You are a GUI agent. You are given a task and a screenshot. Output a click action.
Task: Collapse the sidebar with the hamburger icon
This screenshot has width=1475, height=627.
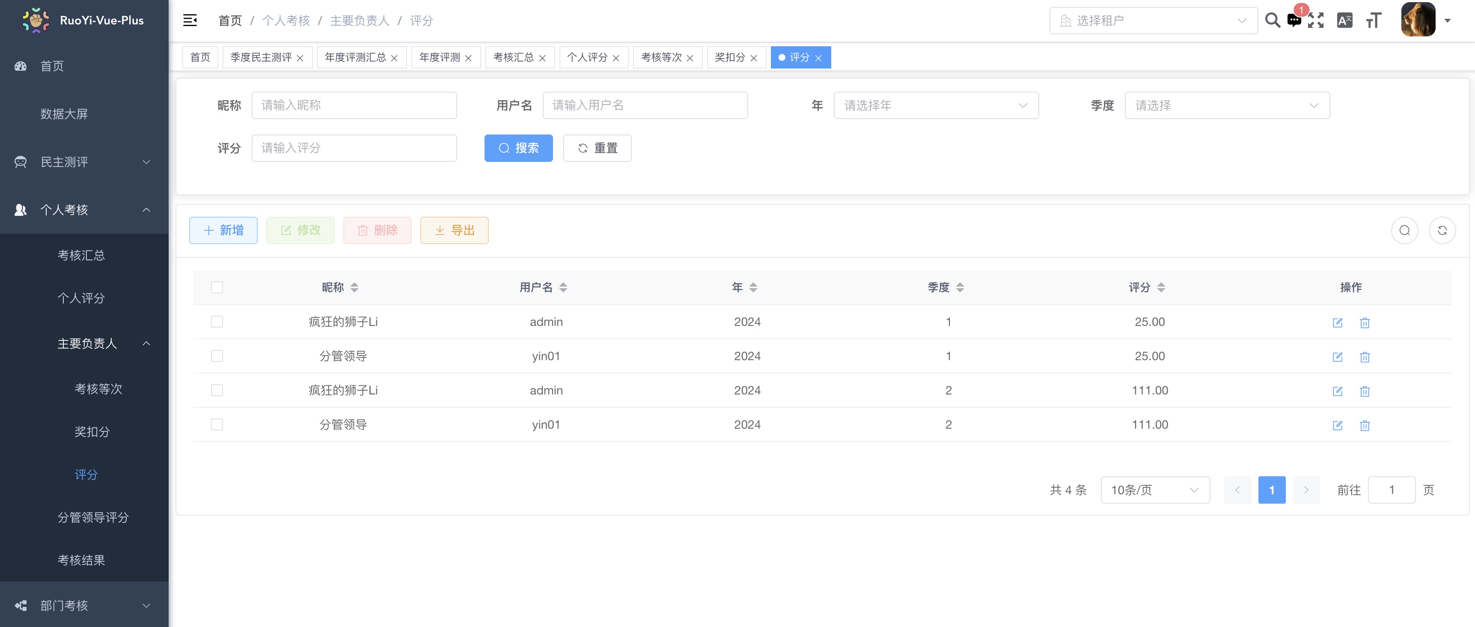pos(190,21)
